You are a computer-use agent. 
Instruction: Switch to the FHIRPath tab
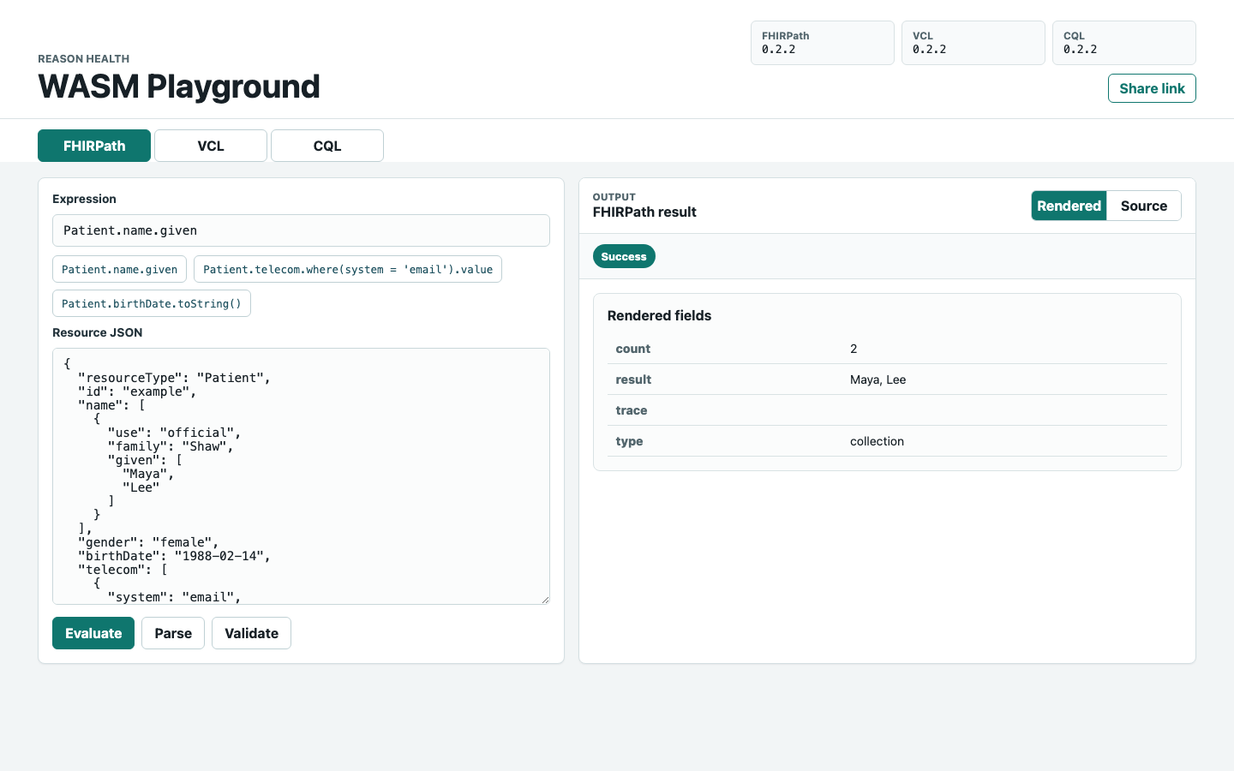point(94,146)
